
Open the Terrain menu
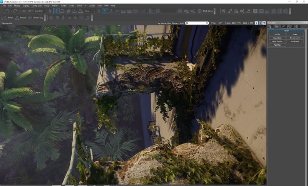point(64,6)
